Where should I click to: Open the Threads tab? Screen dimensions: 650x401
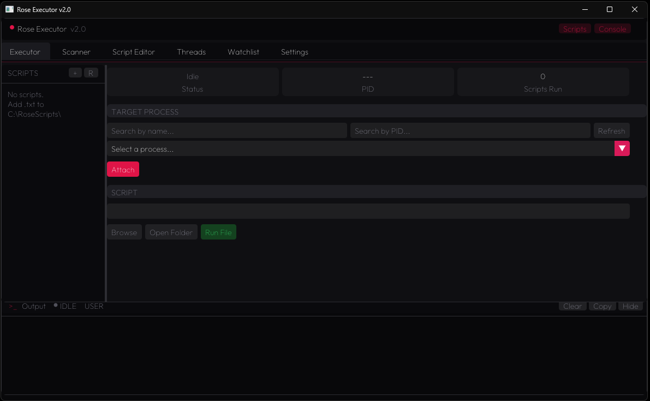tap(192, 52)
